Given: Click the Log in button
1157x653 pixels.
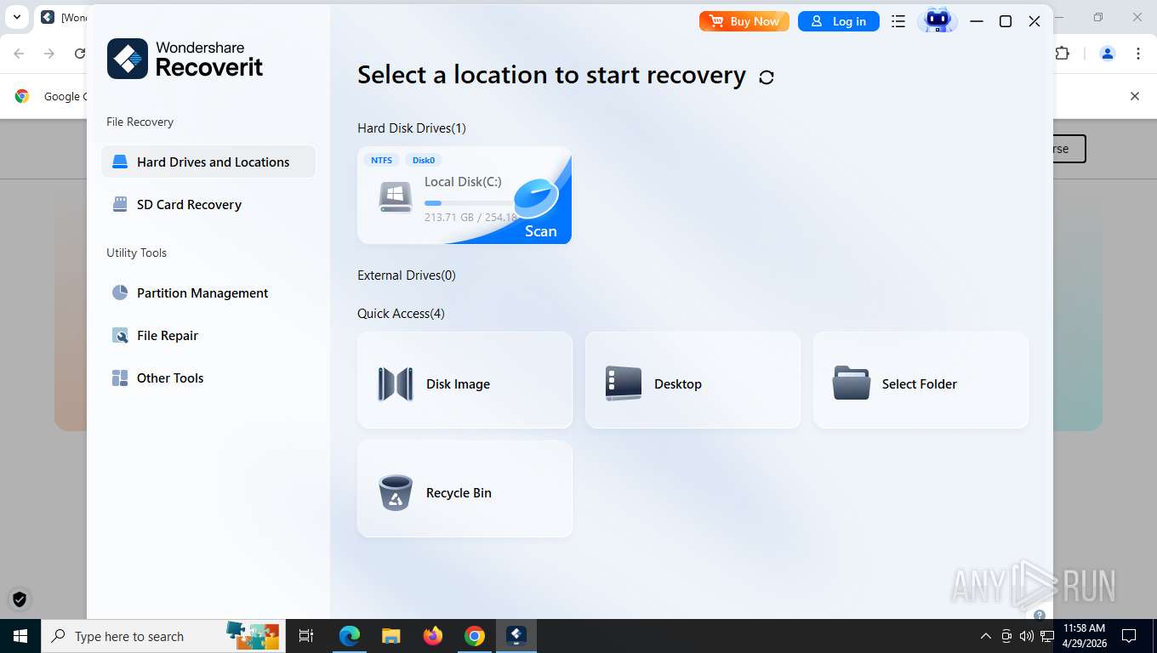Looking at the screenshot, I should (838, 21).
